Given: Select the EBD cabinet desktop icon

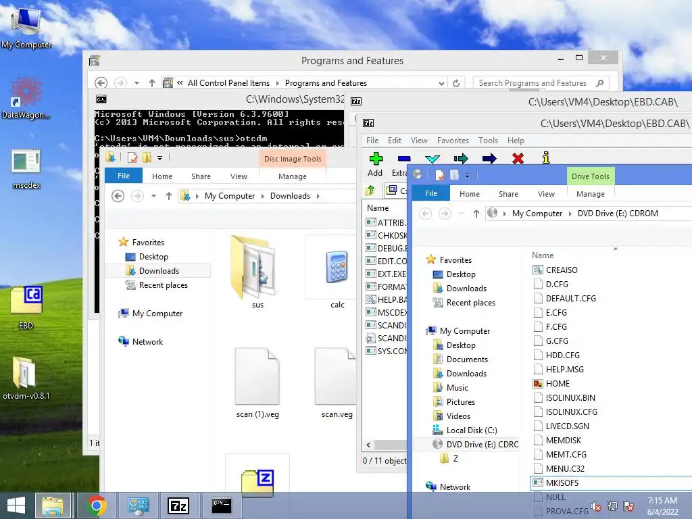Looking at the screenshot, I should (x=26, y=308).
